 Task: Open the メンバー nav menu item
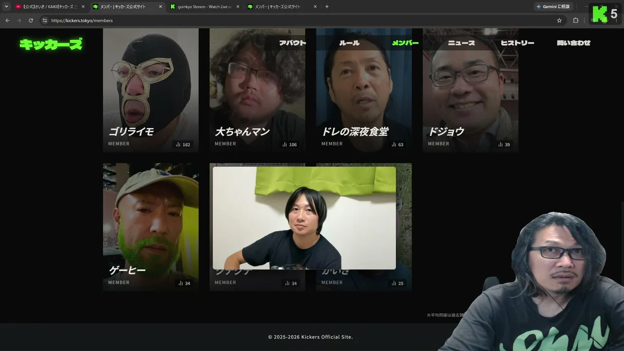coord(406,43)
